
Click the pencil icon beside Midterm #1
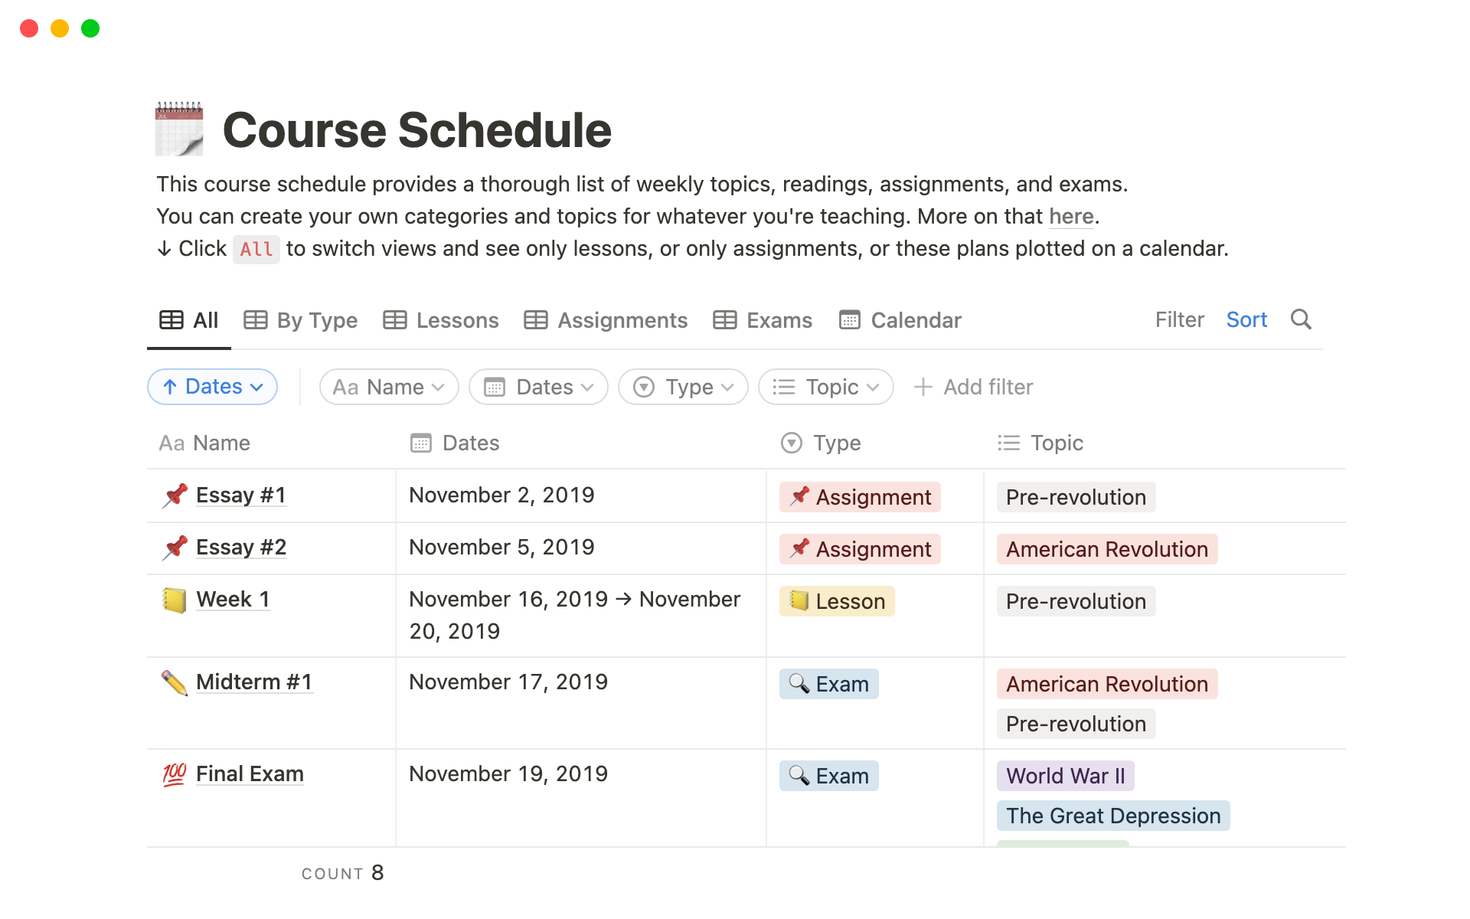pos(175,682)
